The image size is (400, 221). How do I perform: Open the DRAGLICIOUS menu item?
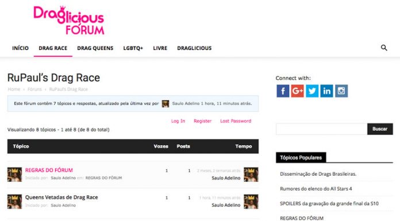coord(194,48)
